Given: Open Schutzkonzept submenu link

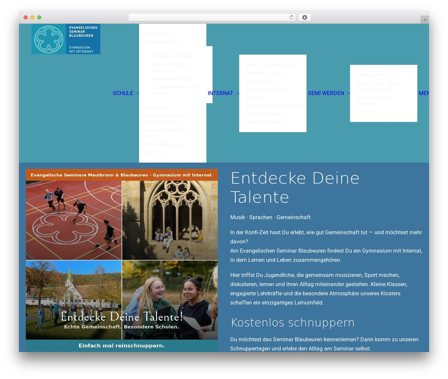Looking at the screenshot, I should point(264,73).
